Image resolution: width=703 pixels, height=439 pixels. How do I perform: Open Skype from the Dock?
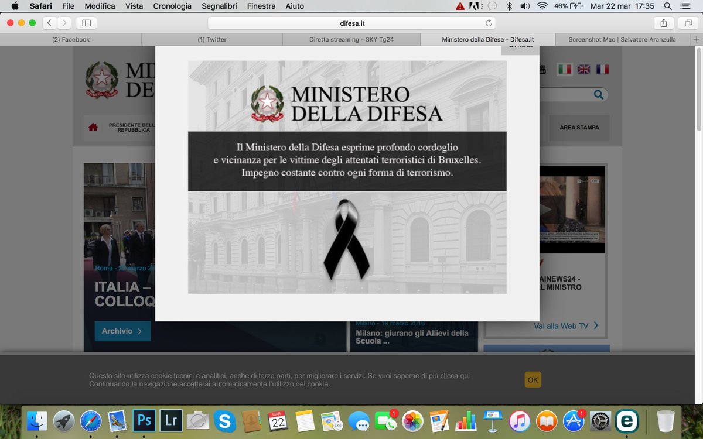click(x=224, y=421)
